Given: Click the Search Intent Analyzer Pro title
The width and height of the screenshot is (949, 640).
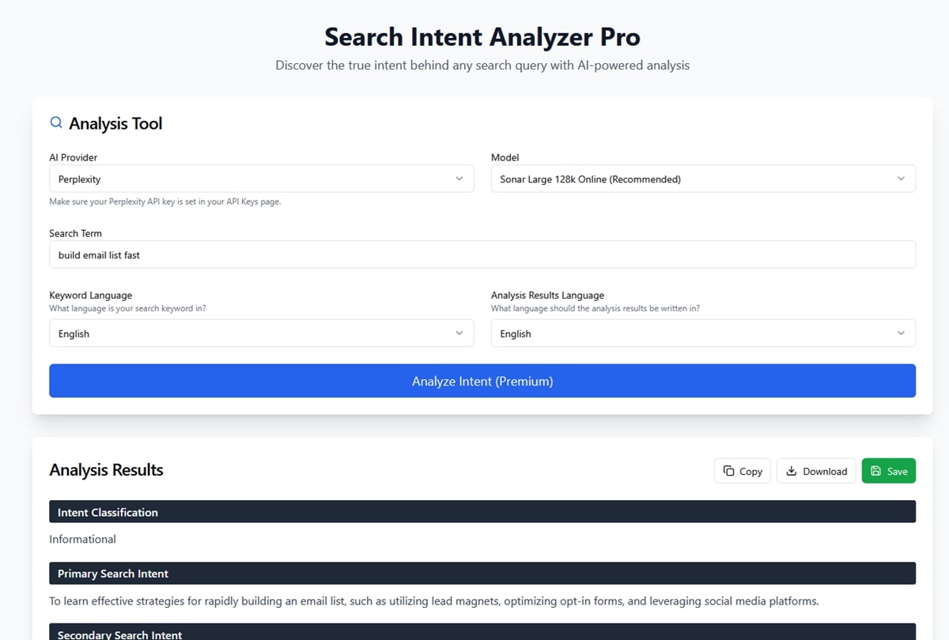Looking at the screenshot, I should tap(482, 37).
